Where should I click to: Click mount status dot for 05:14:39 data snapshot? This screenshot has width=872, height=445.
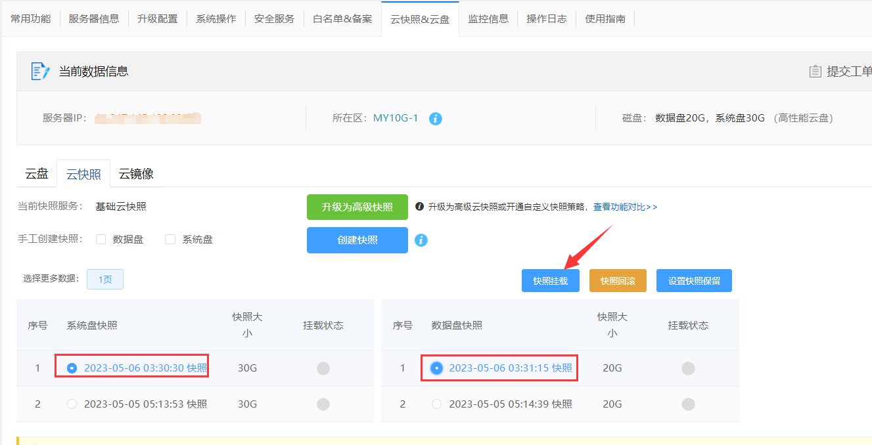pyautogui.click(x=687, y=404)
